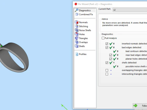
Task: Uncheck shells detected checkbox
Action: [107, 63]
